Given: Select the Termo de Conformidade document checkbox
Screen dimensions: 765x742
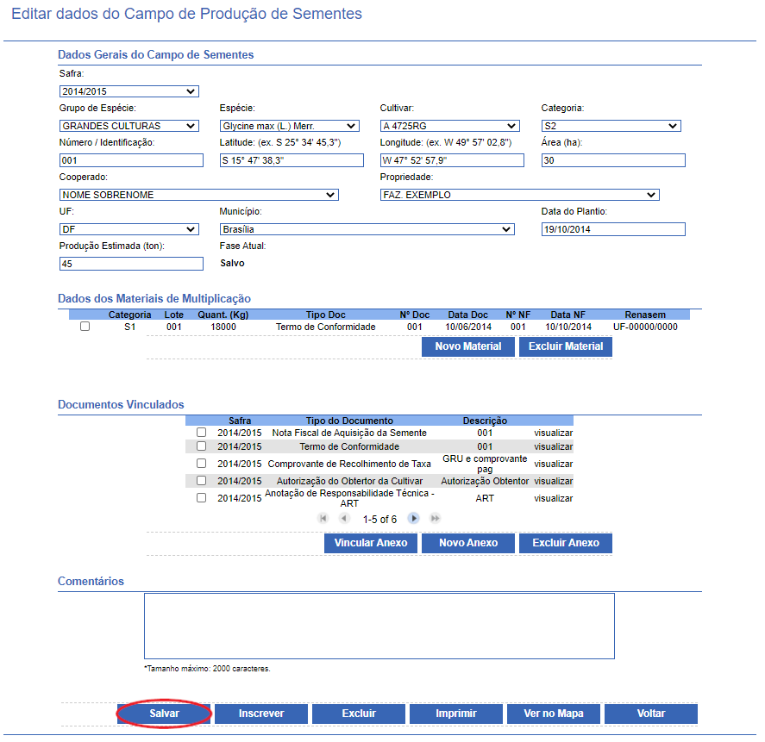Looking at the screenshot, I should coord(201,446).
